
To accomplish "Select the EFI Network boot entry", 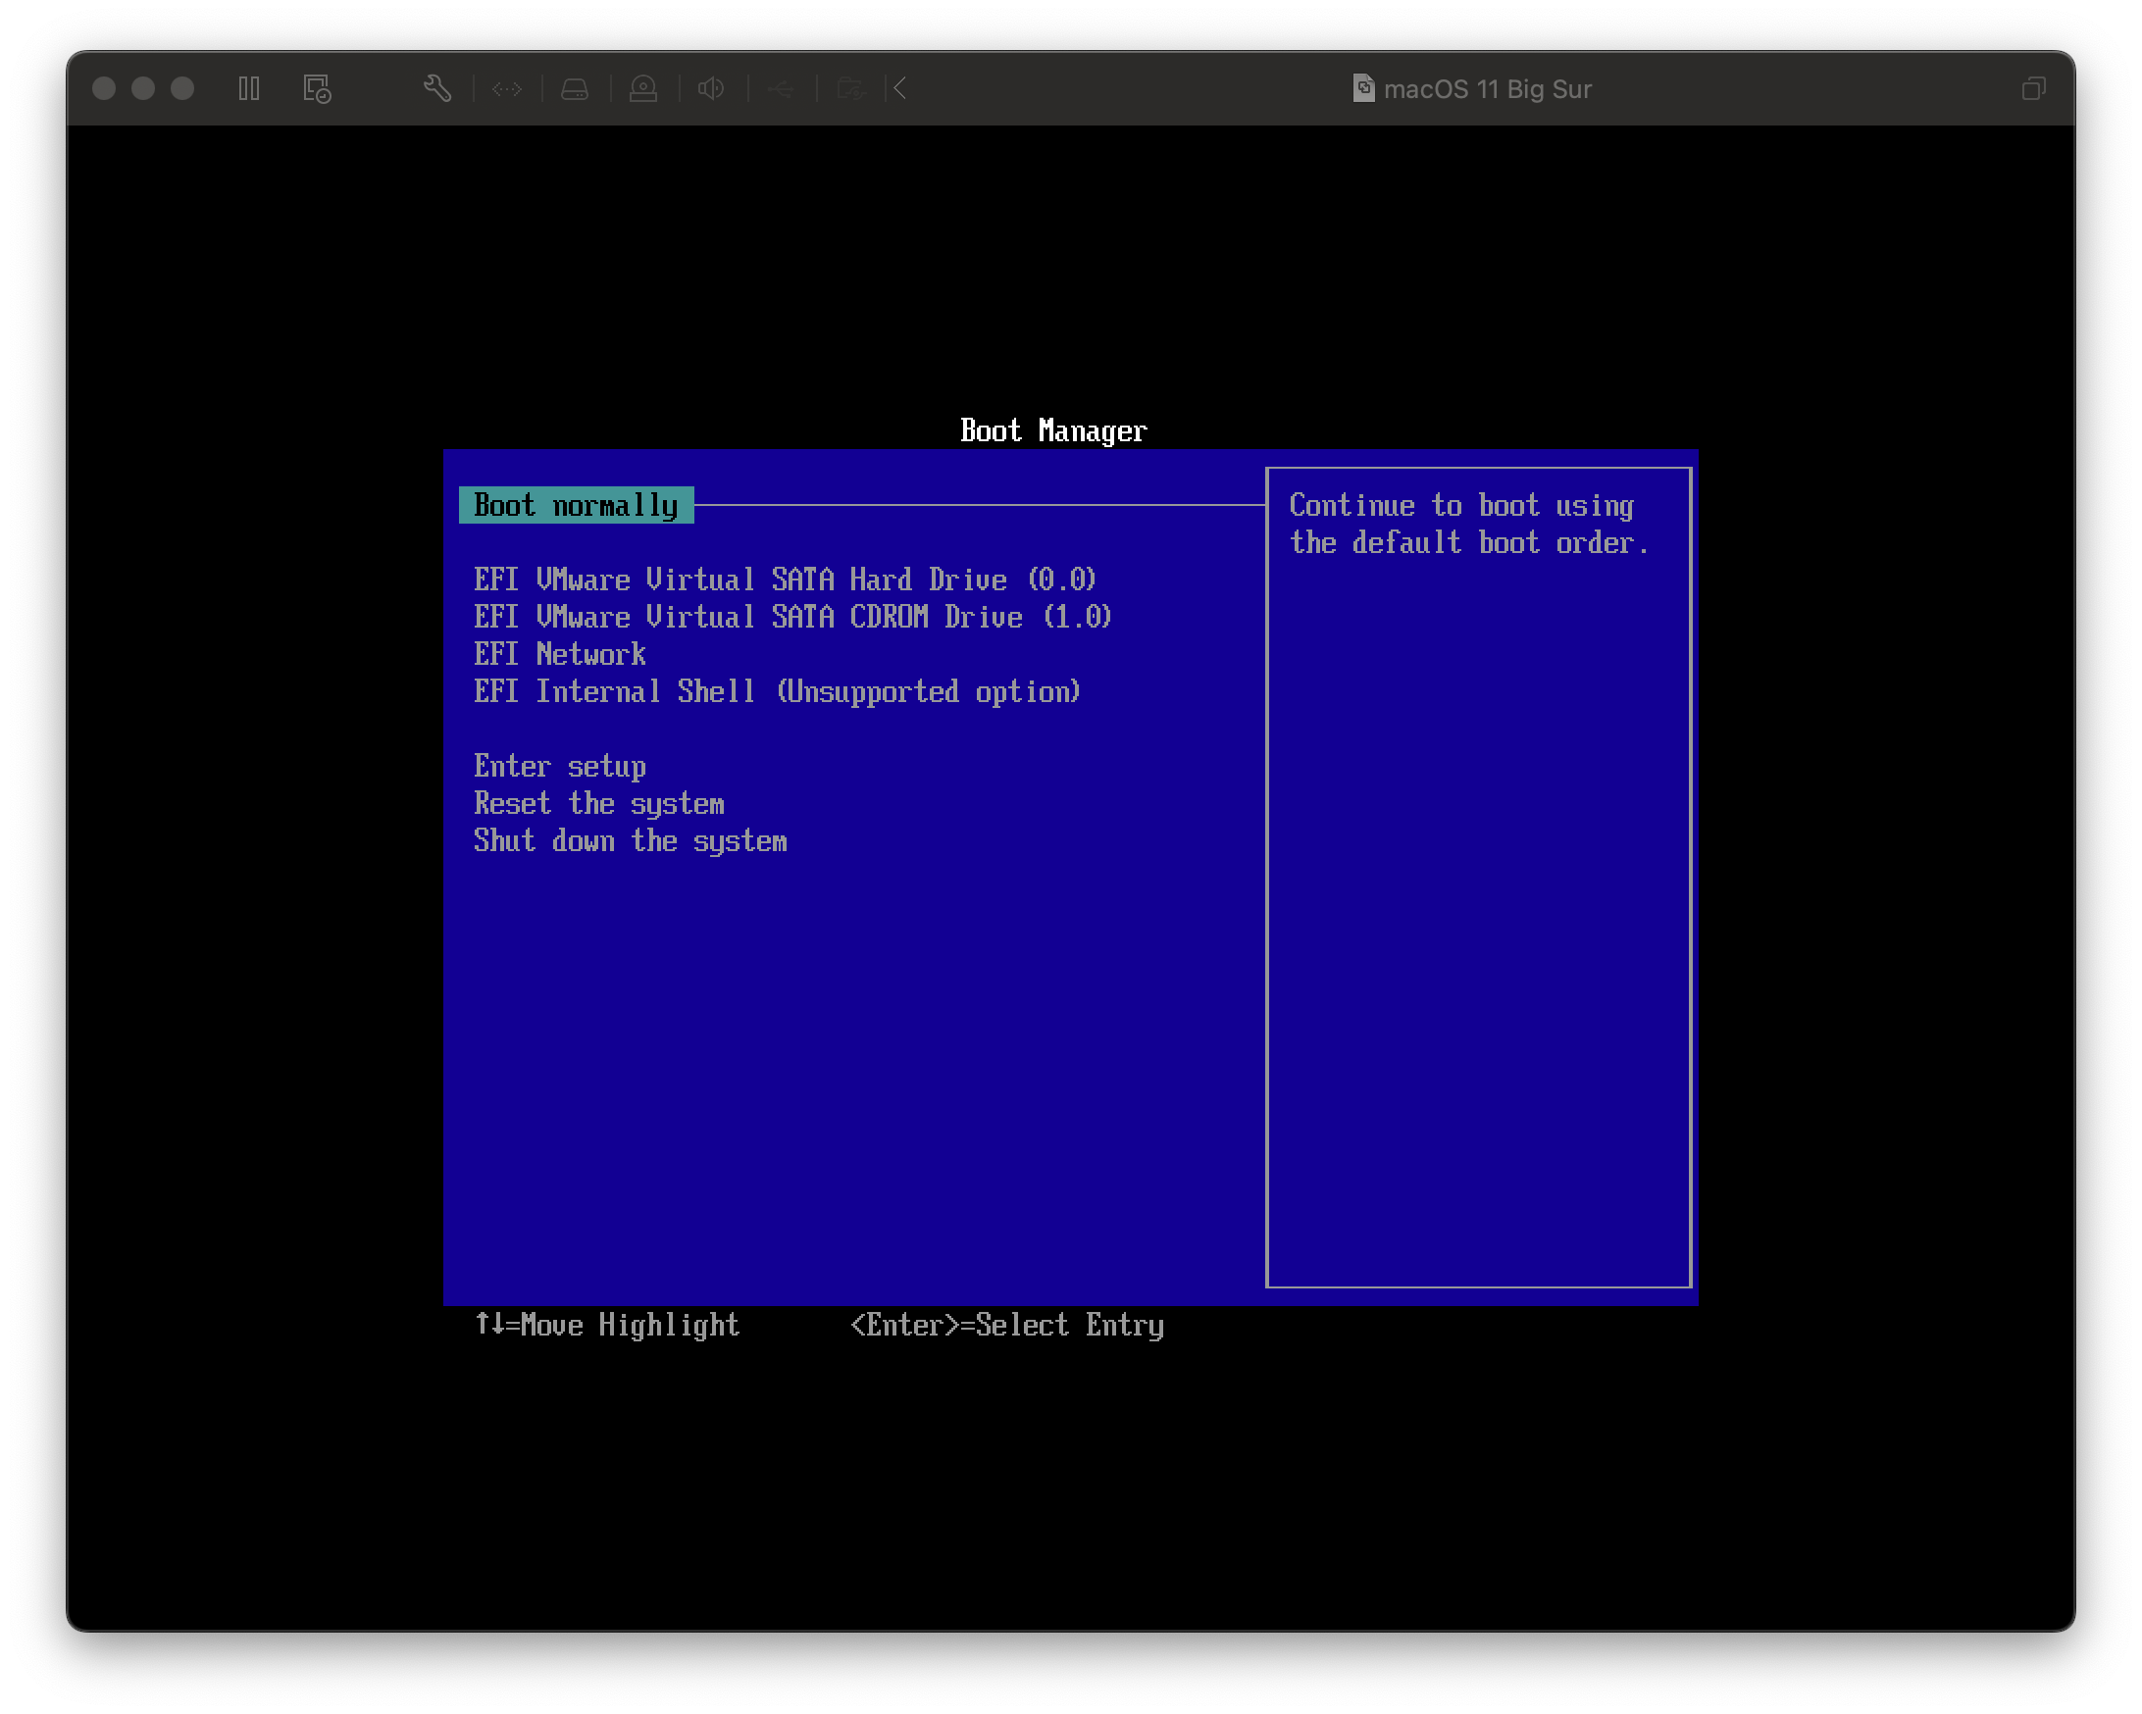I will (560, 654).
